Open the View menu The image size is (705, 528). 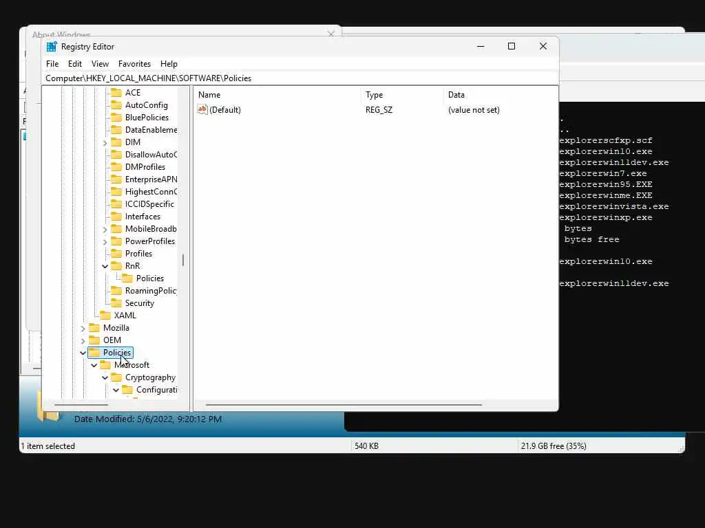100,64
